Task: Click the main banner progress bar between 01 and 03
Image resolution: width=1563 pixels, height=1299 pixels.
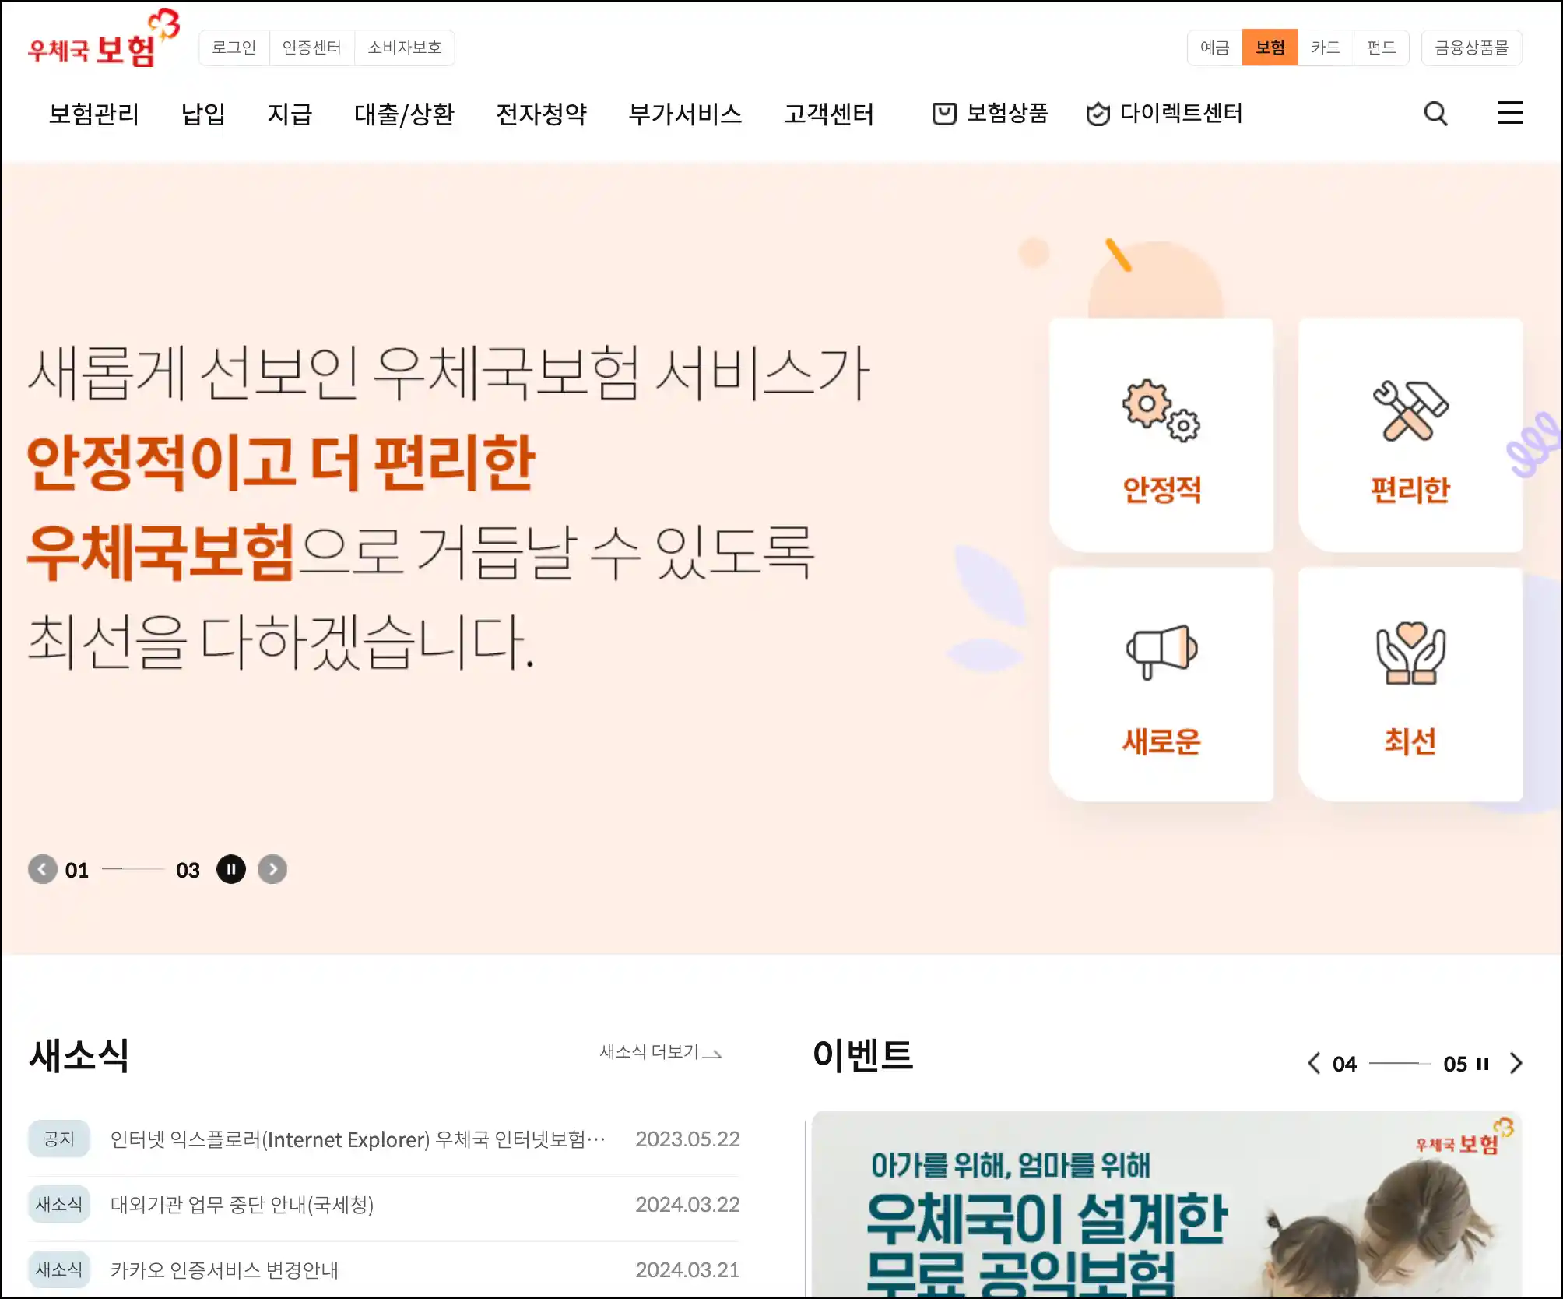Action: coord(133,868)
